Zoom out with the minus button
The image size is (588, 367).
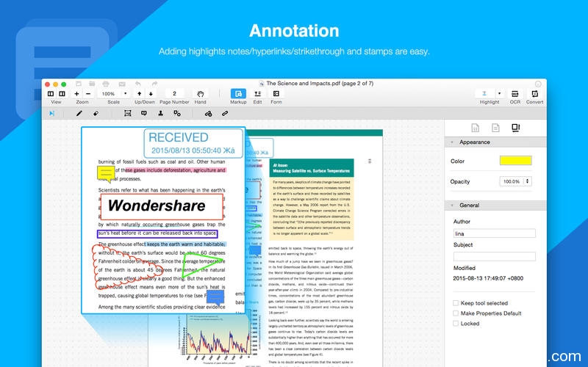[x=88, y=94]
